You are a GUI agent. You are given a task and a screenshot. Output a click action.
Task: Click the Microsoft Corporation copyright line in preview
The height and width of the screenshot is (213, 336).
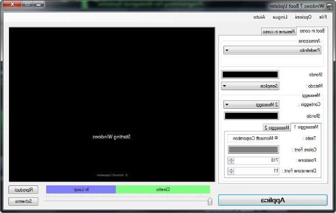pos(112,175)
